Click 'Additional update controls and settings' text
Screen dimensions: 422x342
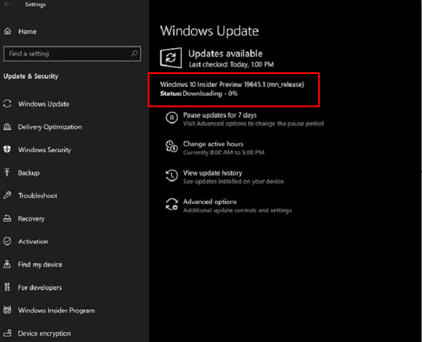point(238,210)
